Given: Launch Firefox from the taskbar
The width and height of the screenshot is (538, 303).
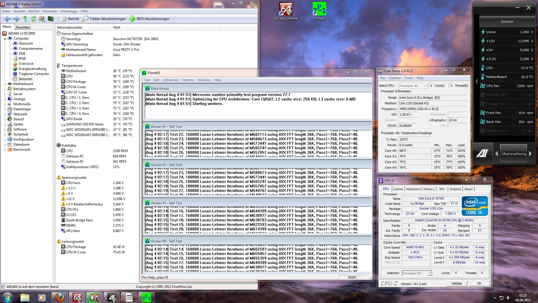Looking at the screenshot, I should click(59, 297).
